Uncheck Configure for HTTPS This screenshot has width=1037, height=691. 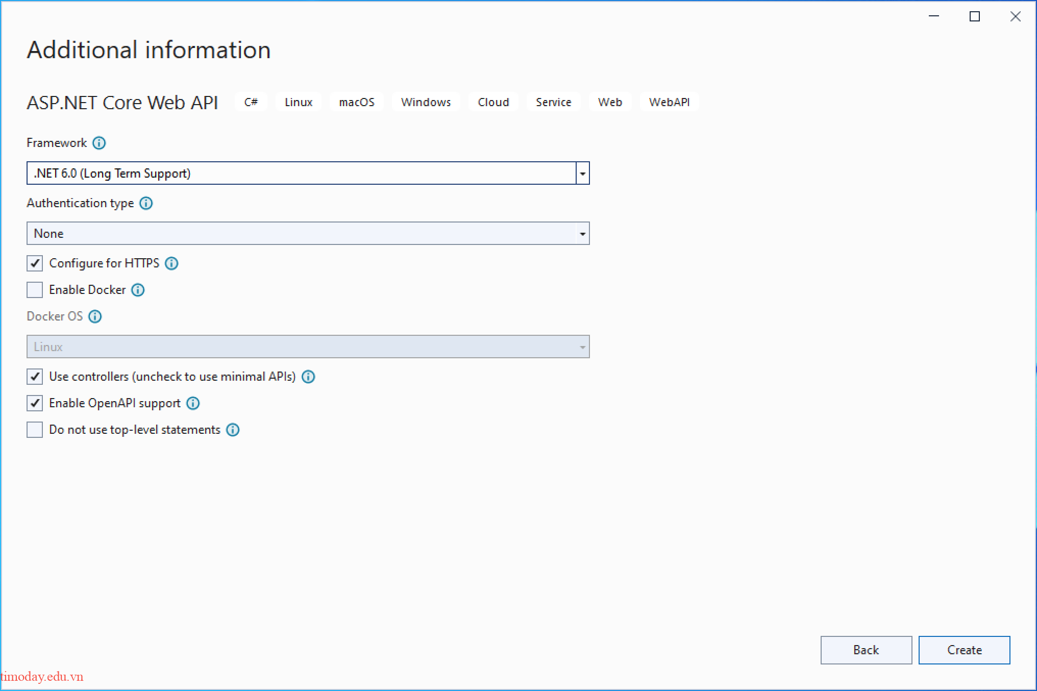[x=34, y=263]
